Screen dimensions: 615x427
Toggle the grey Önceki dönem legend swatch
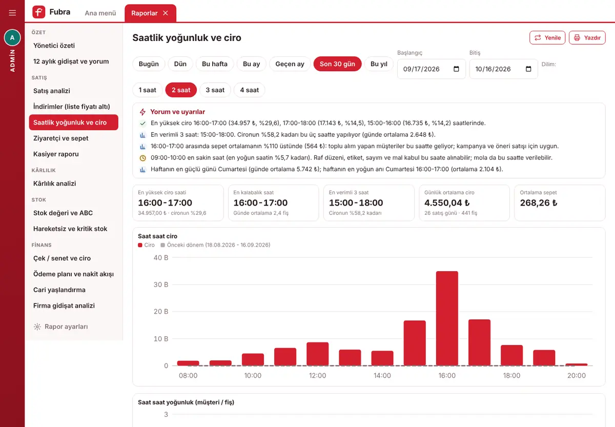click(x=162, y=245)
